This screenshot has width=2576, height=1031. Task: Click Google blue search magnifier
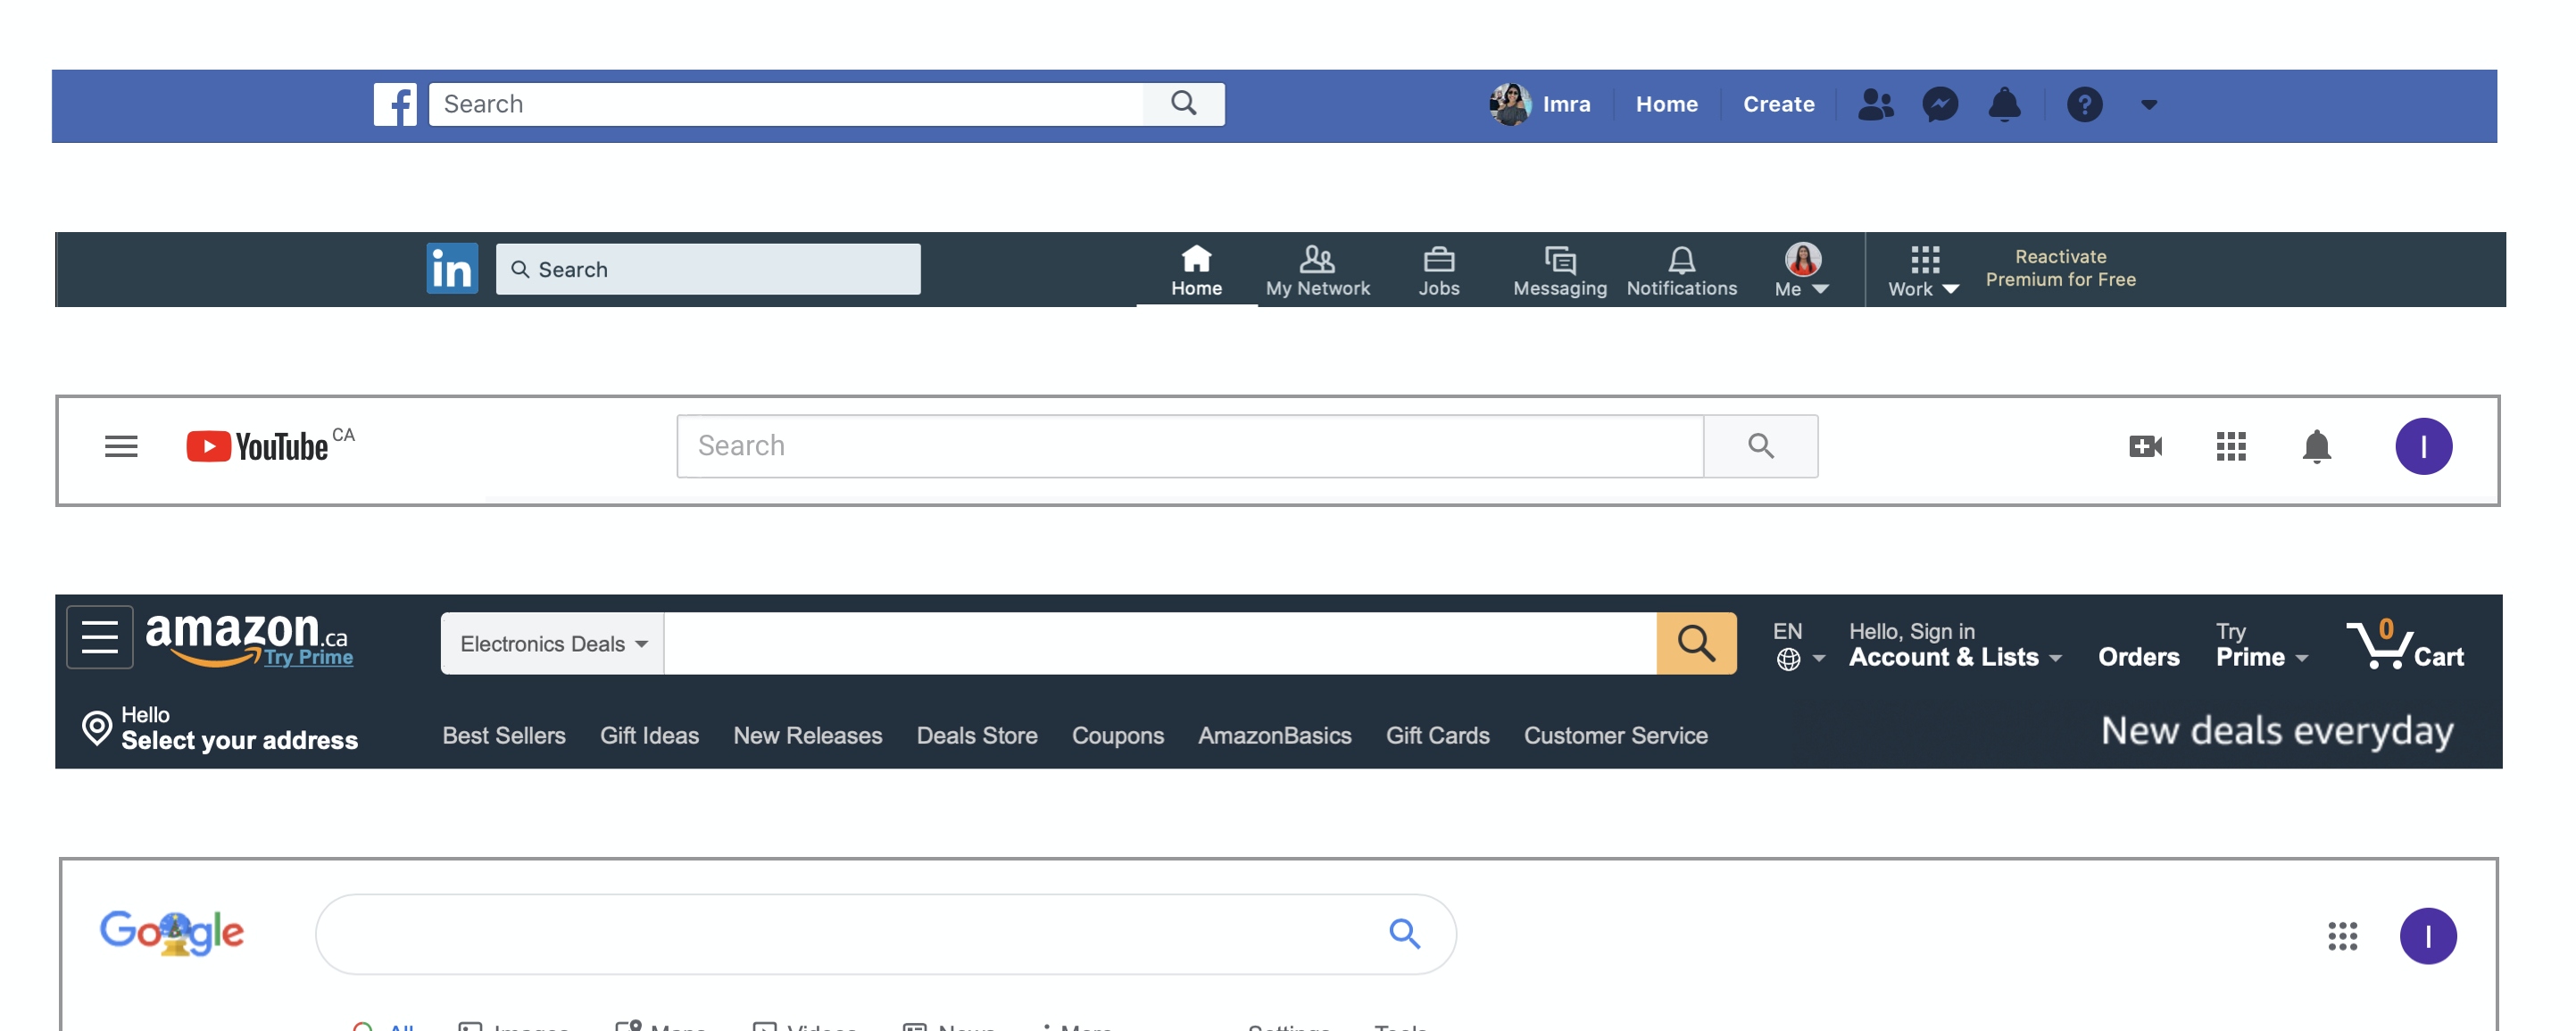click(1404, 934)
